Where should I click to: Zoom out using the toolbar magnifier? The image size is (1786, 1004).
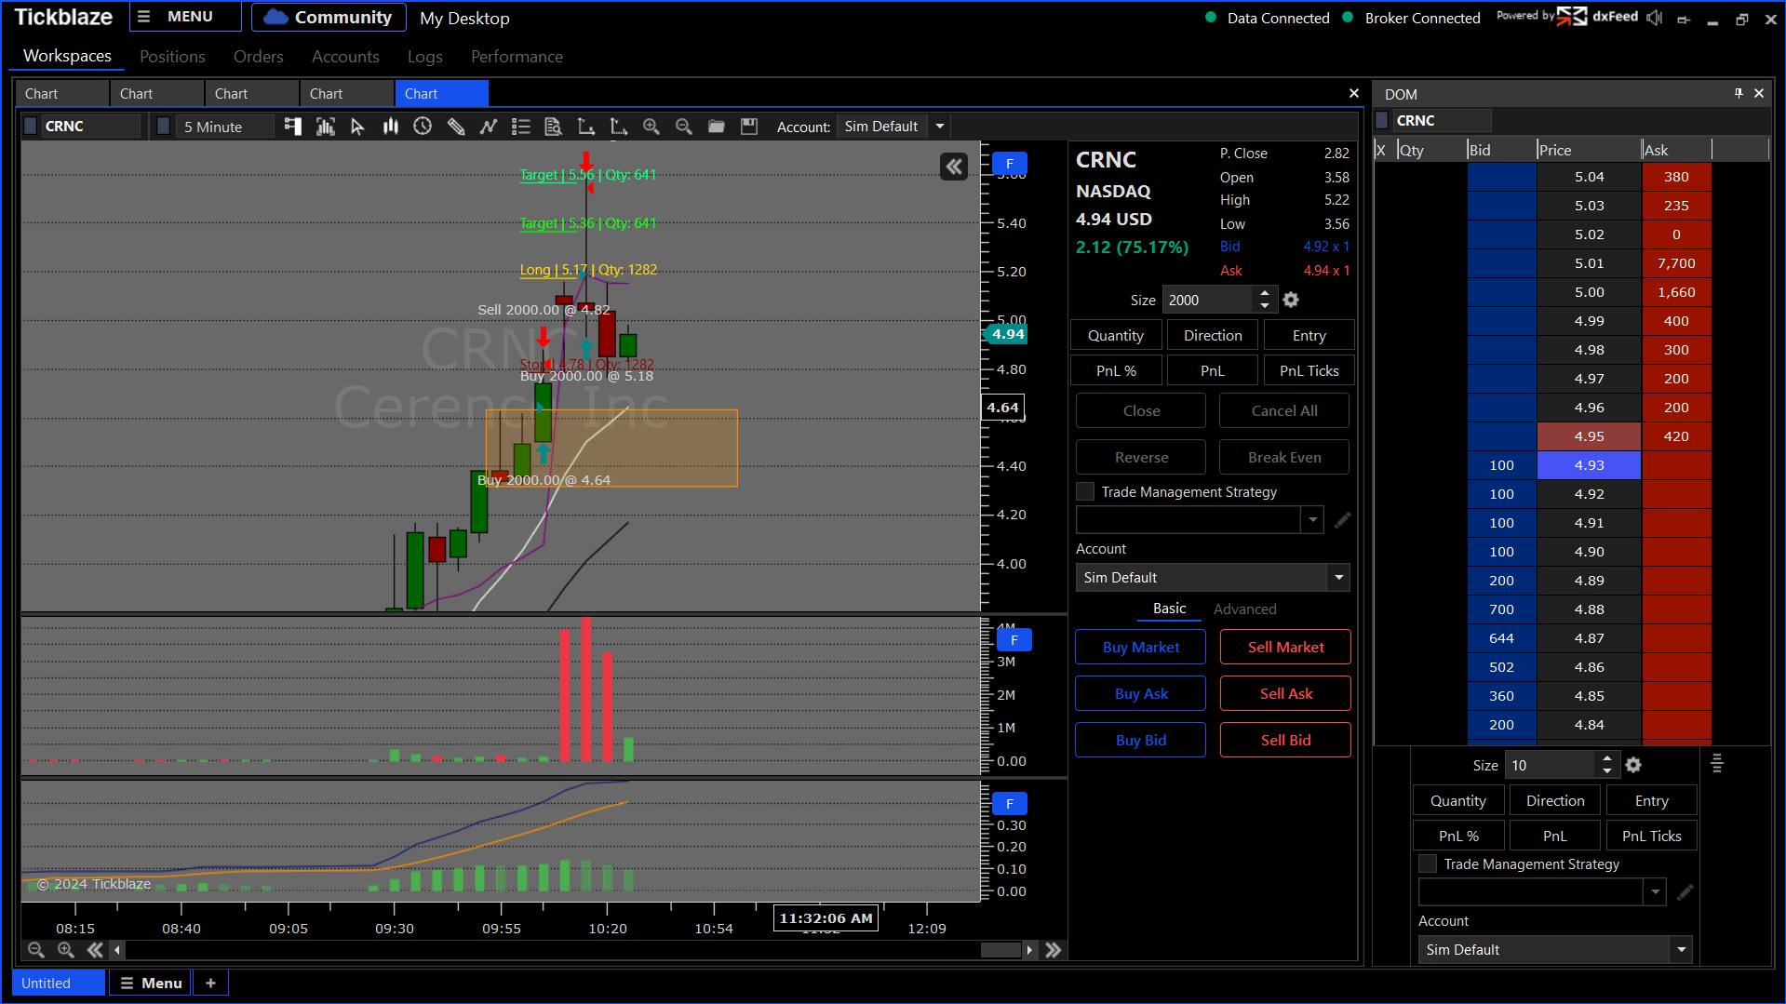pyautogui.click(x=684, y=127)
